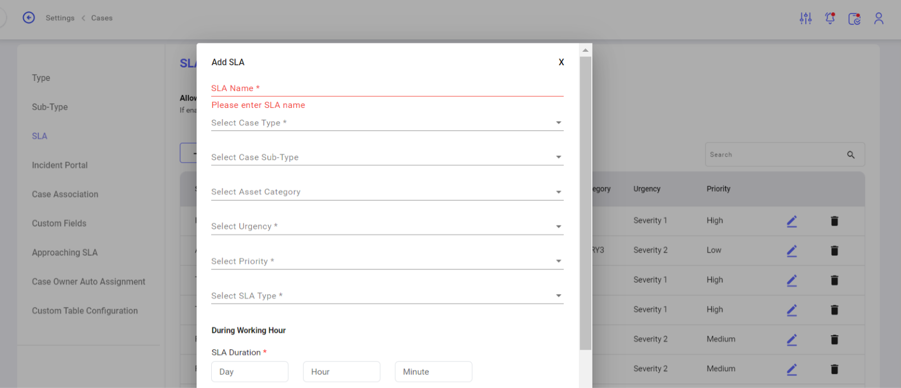Delete the Severity 2 Low SLA row
The width and height of the screenshot is (901, 388).
pyautogui.click(x=835, y=250)
